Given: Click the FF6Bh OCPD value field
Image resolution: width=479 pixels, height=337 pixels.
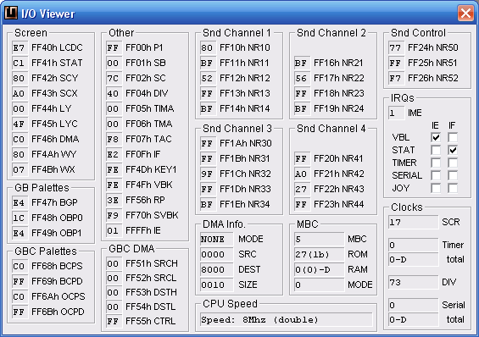Looking at the screenshot, I should (x=19, y=312).
